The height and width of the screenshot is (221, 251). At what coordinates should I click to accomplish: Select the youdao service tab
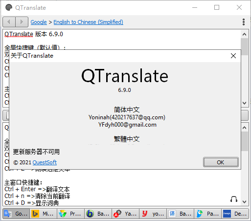153,214
